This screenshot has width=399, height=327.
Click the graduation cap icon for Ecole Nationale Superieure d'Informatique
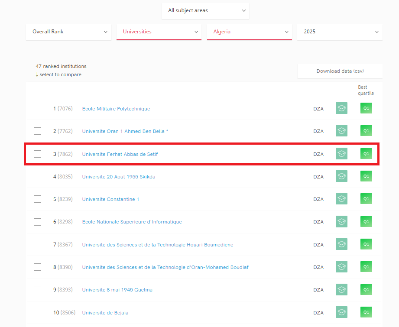pyautogui.click(x=341, y=221)
